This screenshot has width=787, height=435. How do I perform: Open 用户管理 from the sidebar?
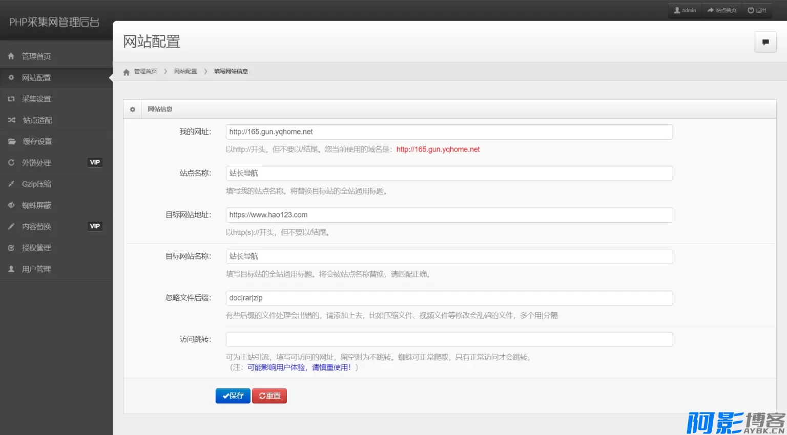tap(36, 269)
